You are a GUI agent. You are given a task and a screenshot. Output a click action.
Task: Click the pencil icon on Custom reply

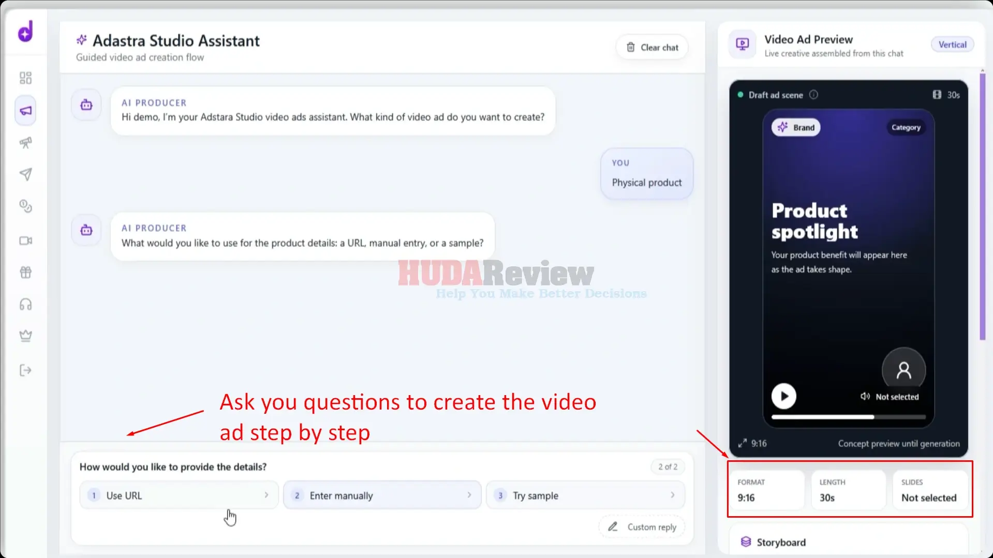pos(613,527)
